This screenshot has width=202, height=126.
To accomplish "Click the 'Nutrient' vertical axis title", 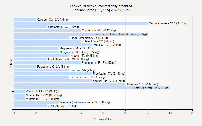I will tap(11, 62).
